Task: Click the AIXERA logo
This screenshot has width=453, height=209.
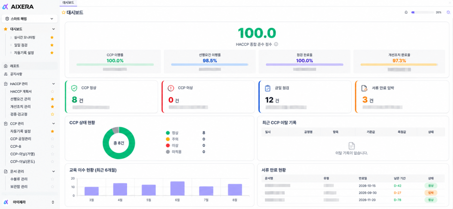Action: click(18, 7)
